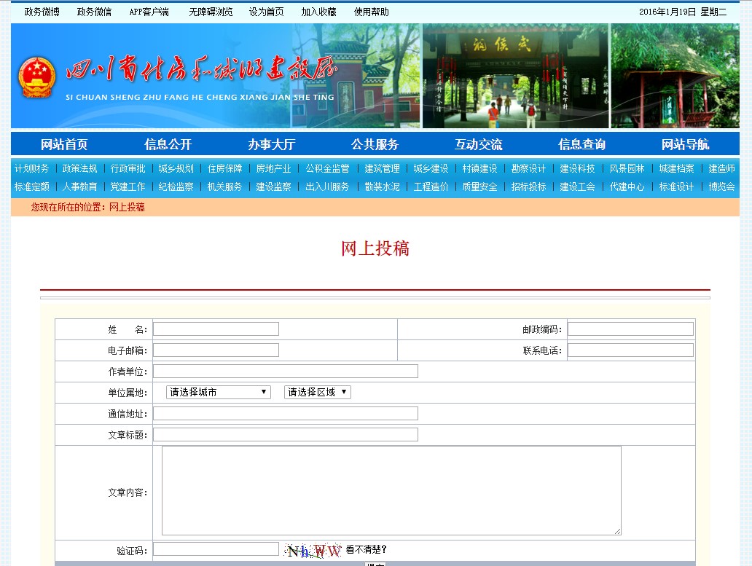Click the national emblem logo in banner
The image size is (752, 566).
point(37,78)
